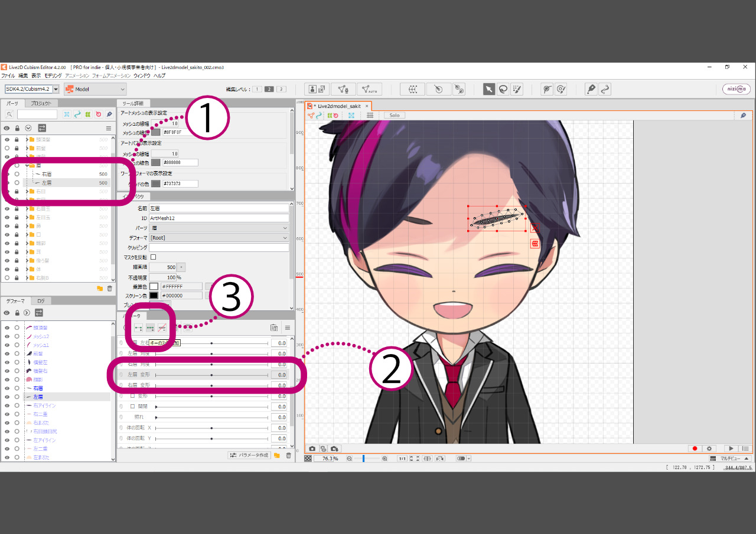Click パラメータ作成 button

[x=250, y=456]
